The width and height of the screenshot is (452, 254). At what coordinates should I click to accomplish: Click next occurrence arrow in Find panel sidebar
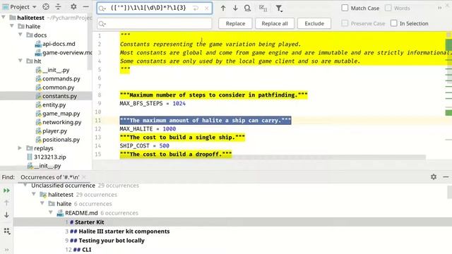6,214
